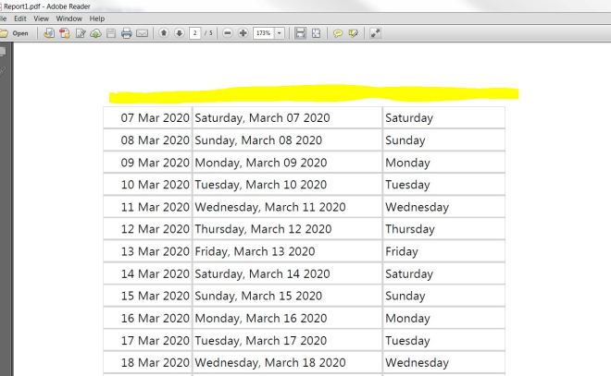Click the page number input field
This screenshot has height=376, width=611.
tap(195, 32)
